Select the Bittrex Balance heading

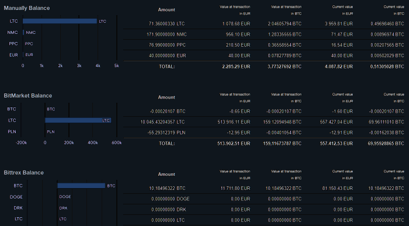23,172
